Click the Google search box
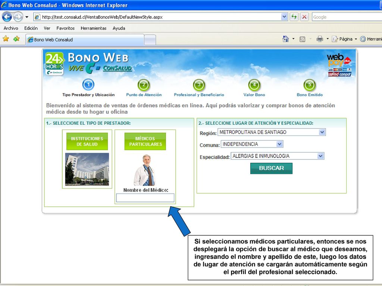Viewport: 382px width, 286px height. (x=347, y=17)
